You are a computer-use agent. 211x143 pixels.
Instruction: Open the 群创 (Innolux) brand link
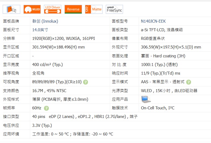(x=45, y=21)
